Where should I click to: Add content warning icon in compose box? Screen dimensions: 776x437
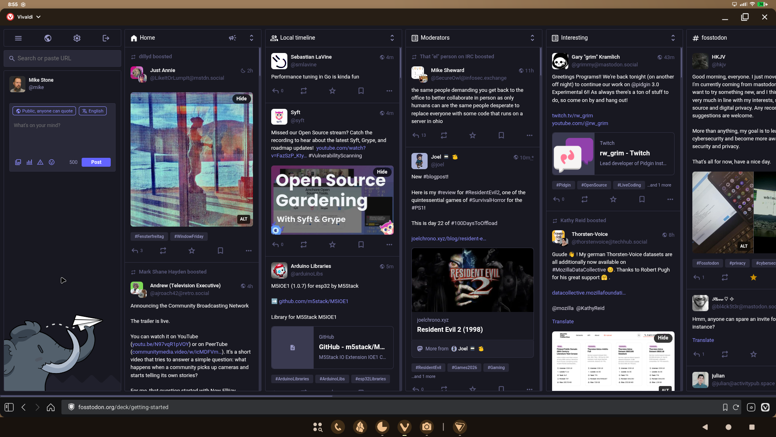click(40, 162)
